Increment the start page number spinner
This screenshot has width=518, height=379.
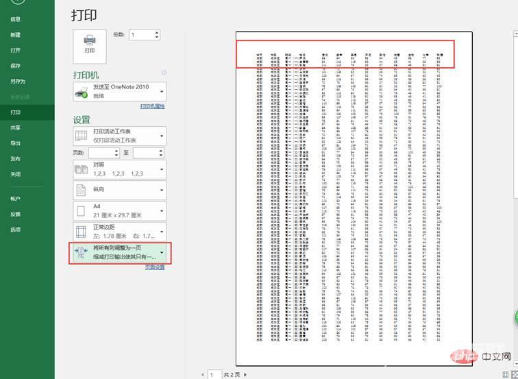(116, 151)
